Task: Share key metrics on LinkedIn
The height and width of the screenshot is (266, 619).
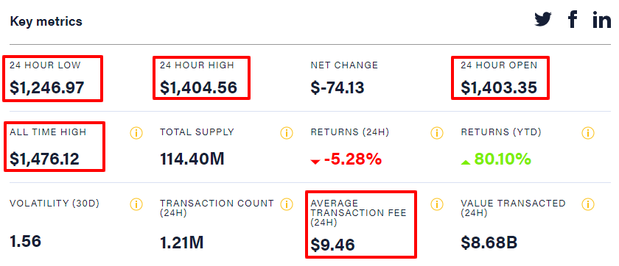Action: [x=601, y=19]
